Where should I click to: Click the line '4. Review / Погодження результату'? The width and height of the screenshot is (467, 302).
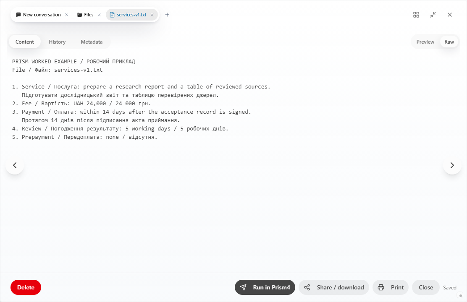pyautogui.click(x=120, y=128)
